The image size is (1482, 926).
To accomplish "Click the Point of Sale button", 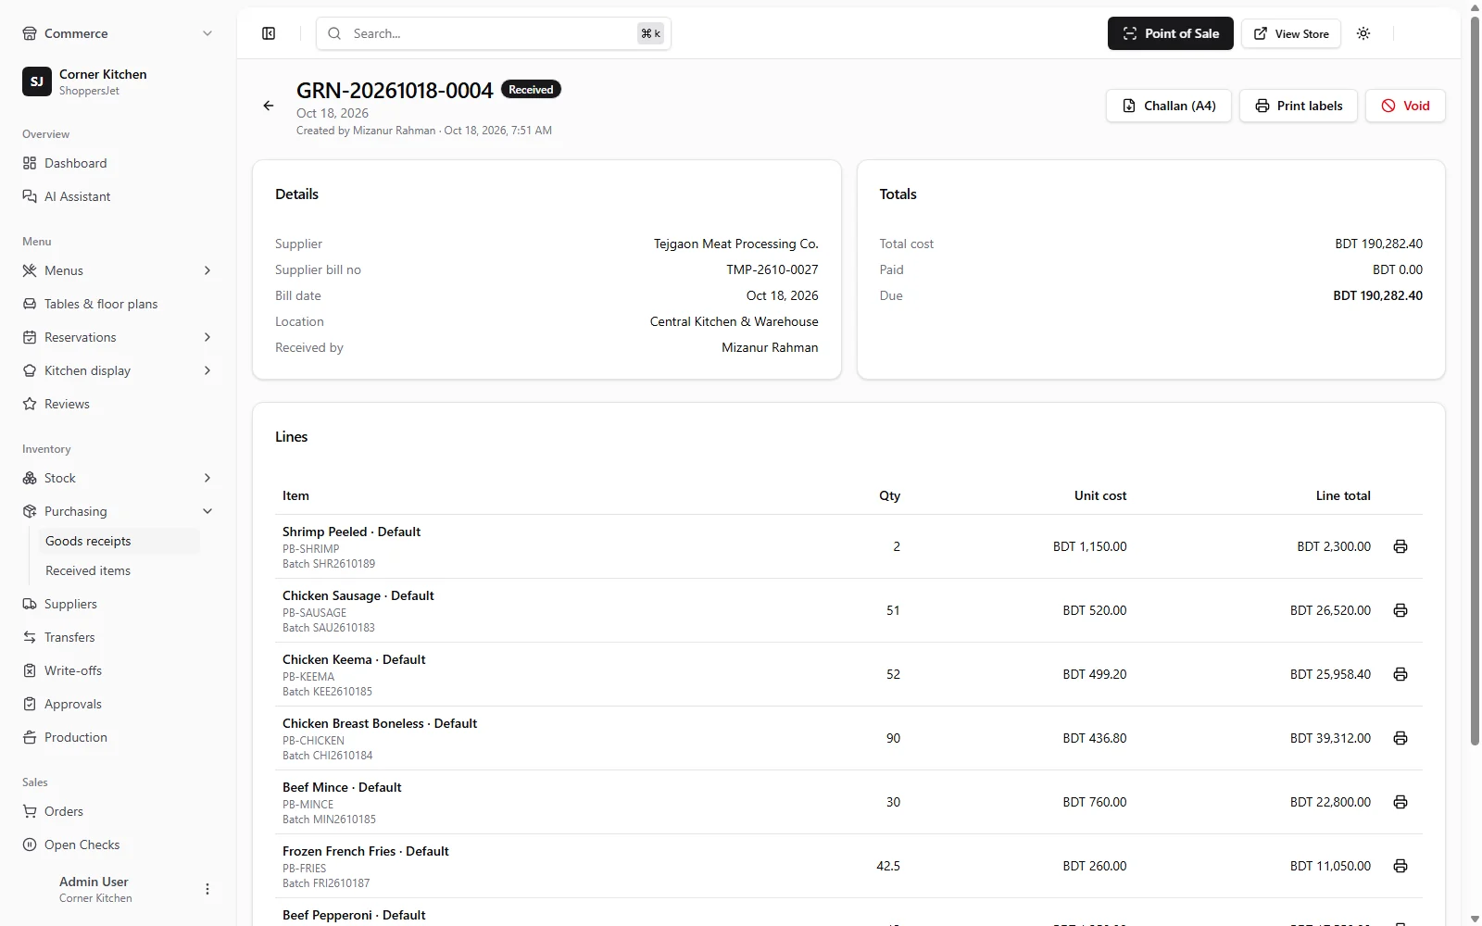I will (1171, 33).
